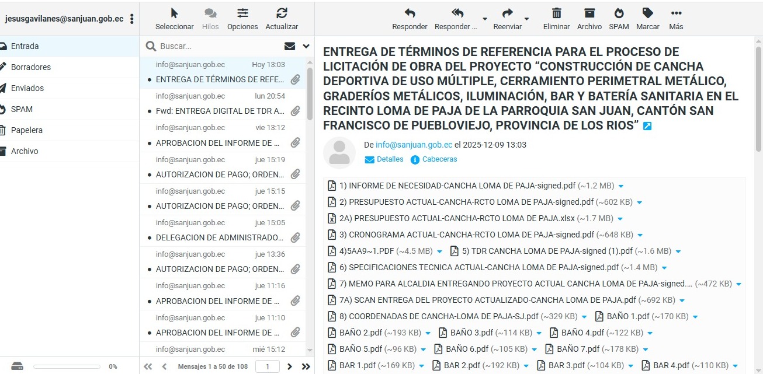Screen dimensions: 763x374
Task: Toggle the Seleccionar selection mode
Action: coord(174,13)
